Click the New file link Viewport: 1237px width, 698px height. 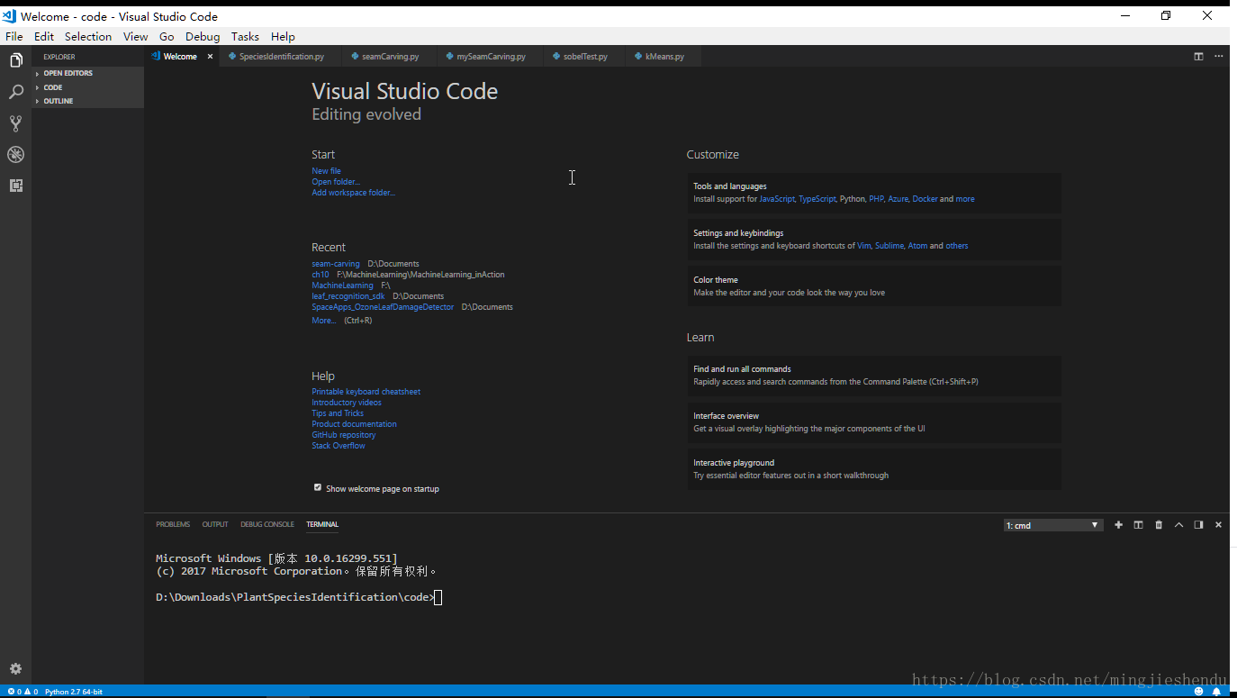click(x=326, y=171)
